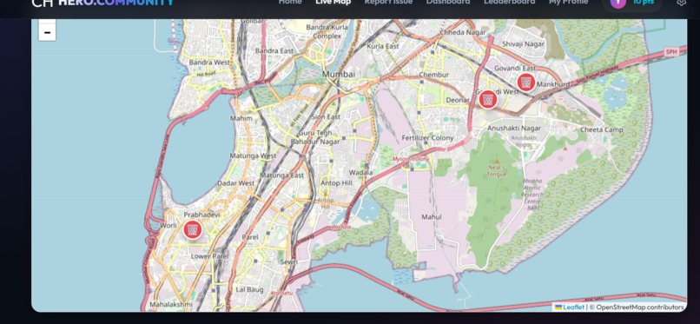Viewport: 700px width, 324px height.
Task: Click the Mahalakshmi label
Action: click(x=171, y=304)
